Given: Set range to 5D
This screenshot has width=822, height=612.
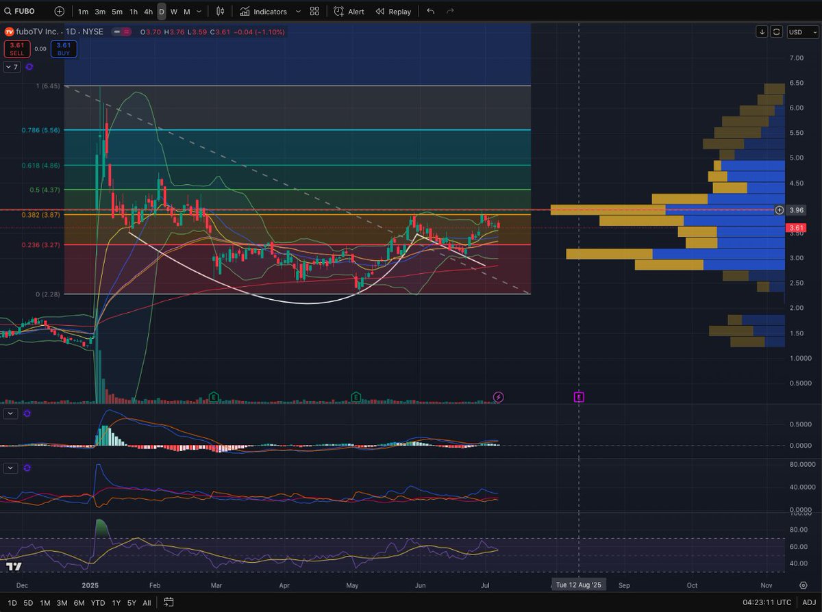Looking at the screenshot, I should 29,603.
